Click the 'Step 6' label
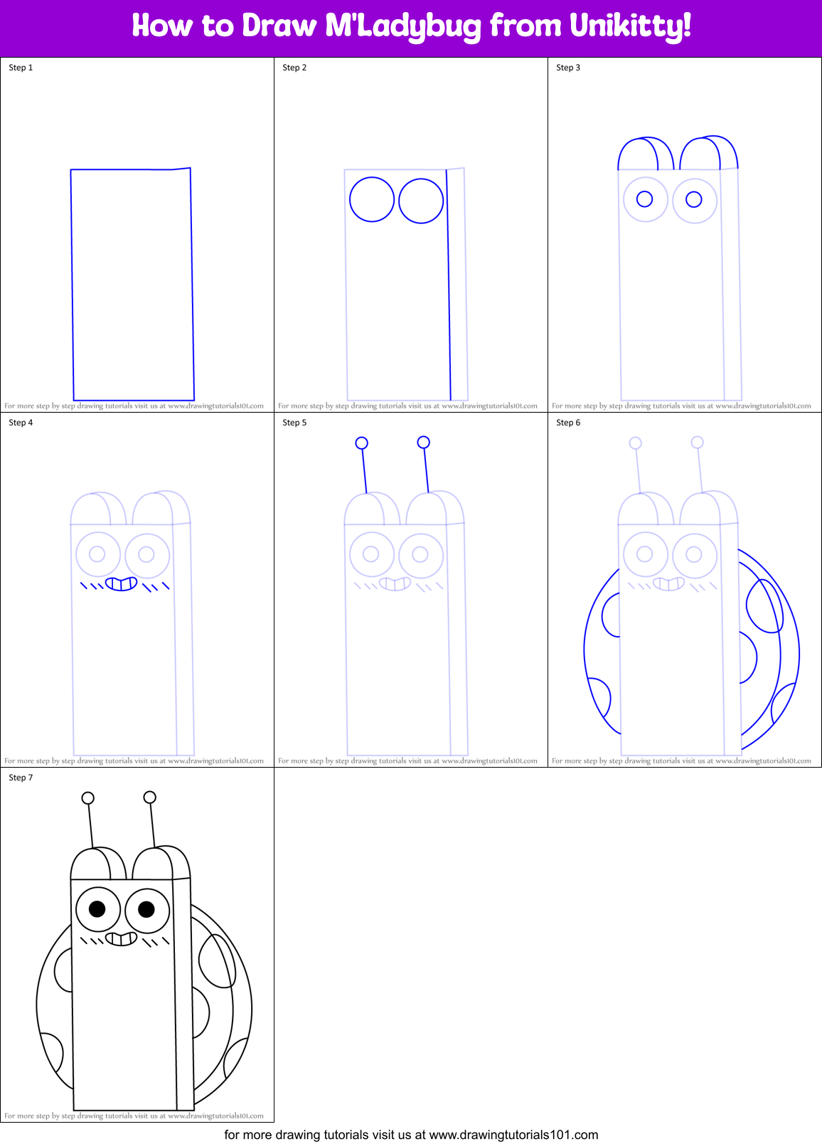This screenshot has width=822, height=1144. (568, 423)
